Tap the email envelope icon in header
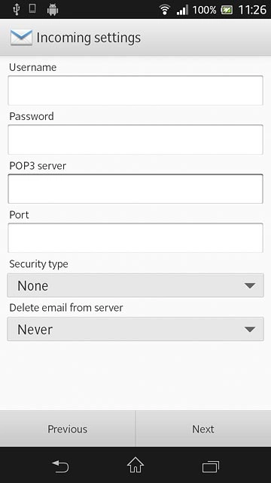Image resolution: width=271 pixels, height=483 pixels. 21,38
